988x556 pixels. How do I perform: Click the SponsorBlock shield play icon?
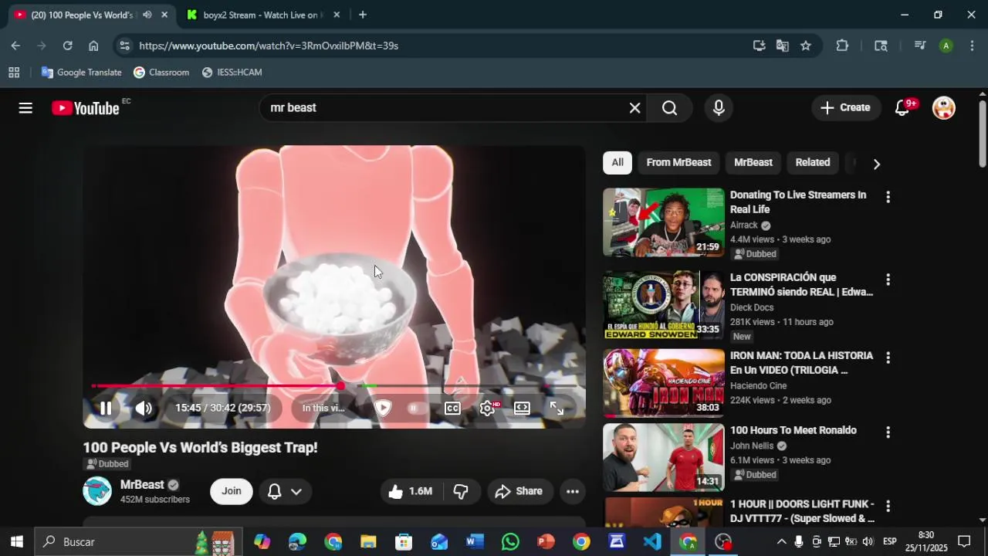[x=383, y=408]
